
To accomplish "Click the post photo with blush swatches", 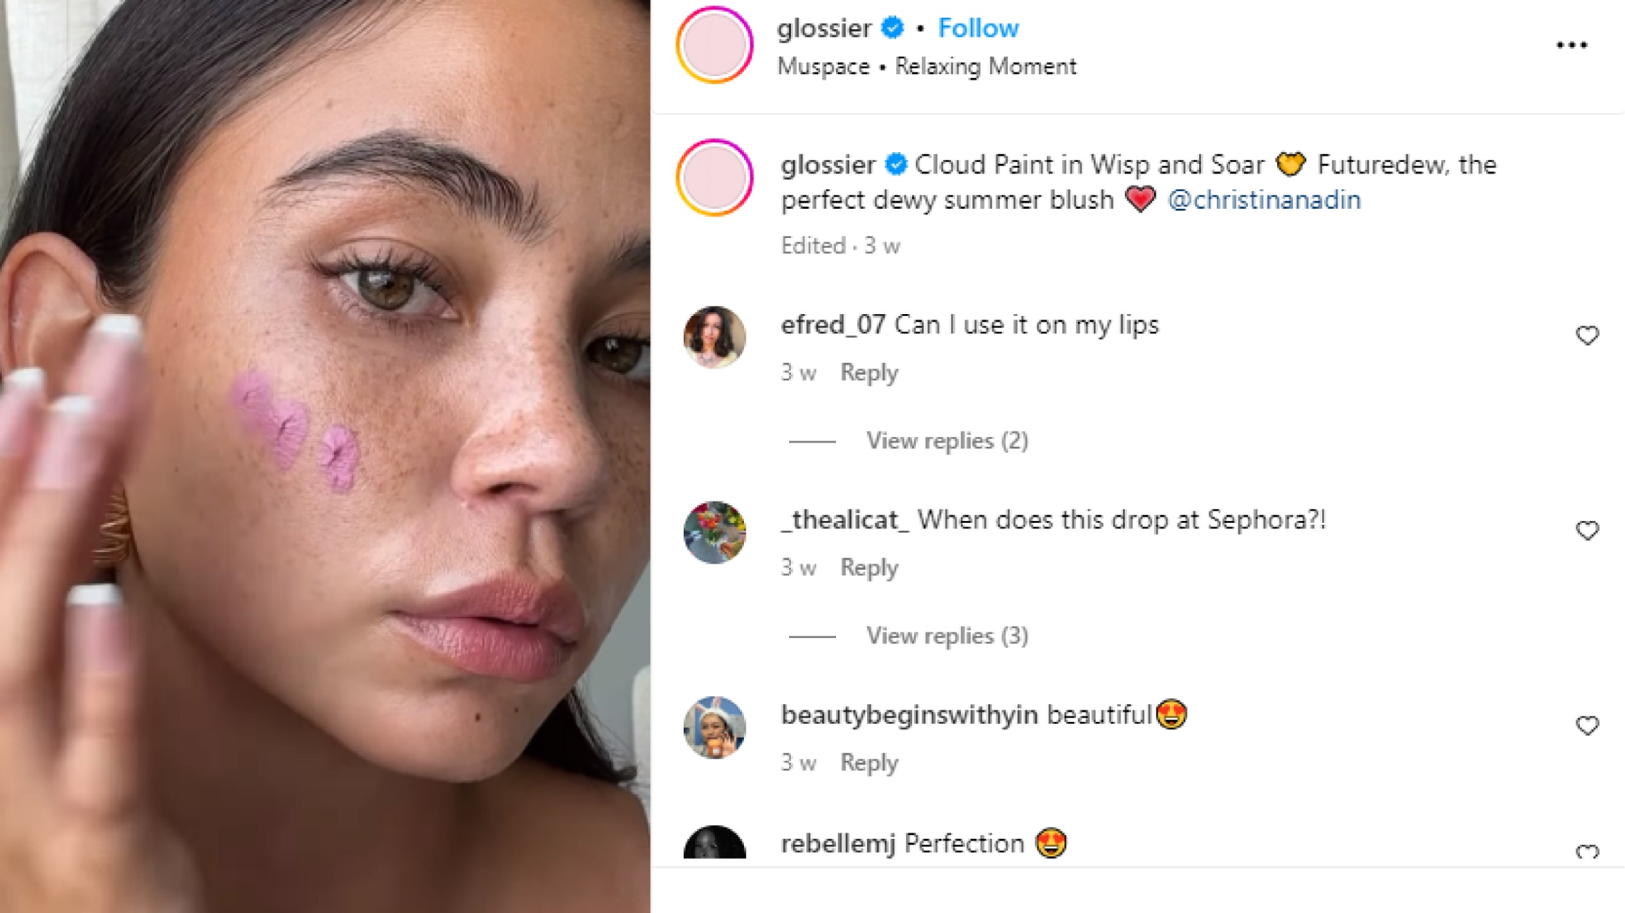I will (325, 456).
